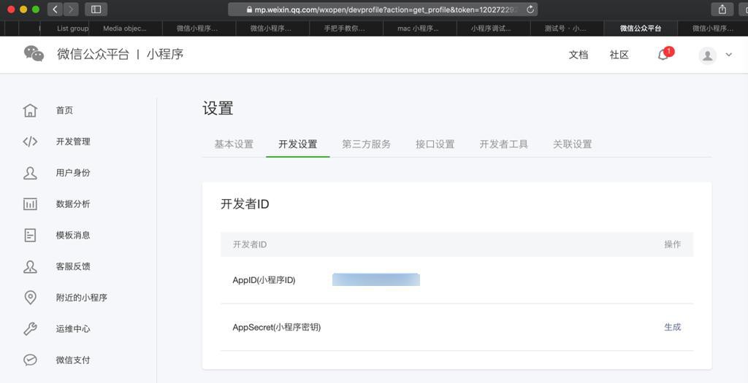Viewport: 748px width, 383px height.
Task: Switch to the 第三方服务 tab
Action: pyautogui.click(x=367, y=144)
